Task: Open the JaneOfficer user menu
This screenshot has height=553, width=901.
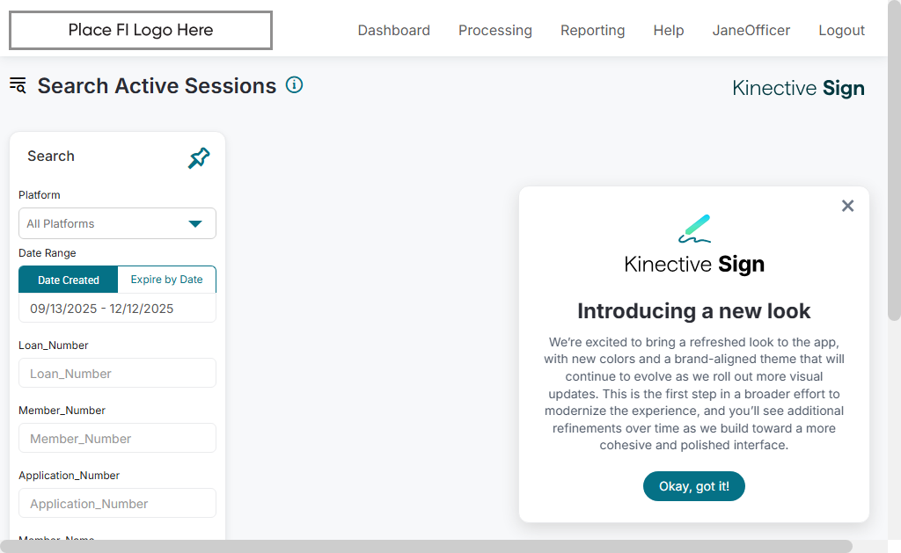Action: [751, 31]
